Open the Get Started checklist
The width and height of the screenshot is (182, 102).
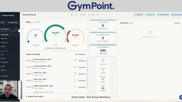click(x=9, y=29)
